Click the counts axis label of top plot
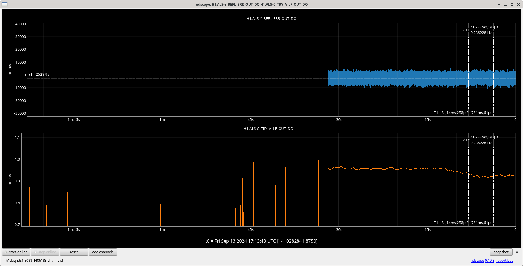Viewport: 523px width, 266px height. (10, 70)
